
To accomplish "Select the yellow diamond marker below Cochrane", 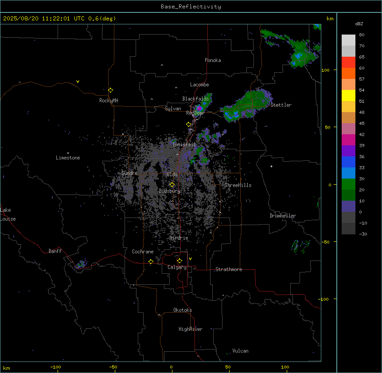I will (x=151, y=261).
